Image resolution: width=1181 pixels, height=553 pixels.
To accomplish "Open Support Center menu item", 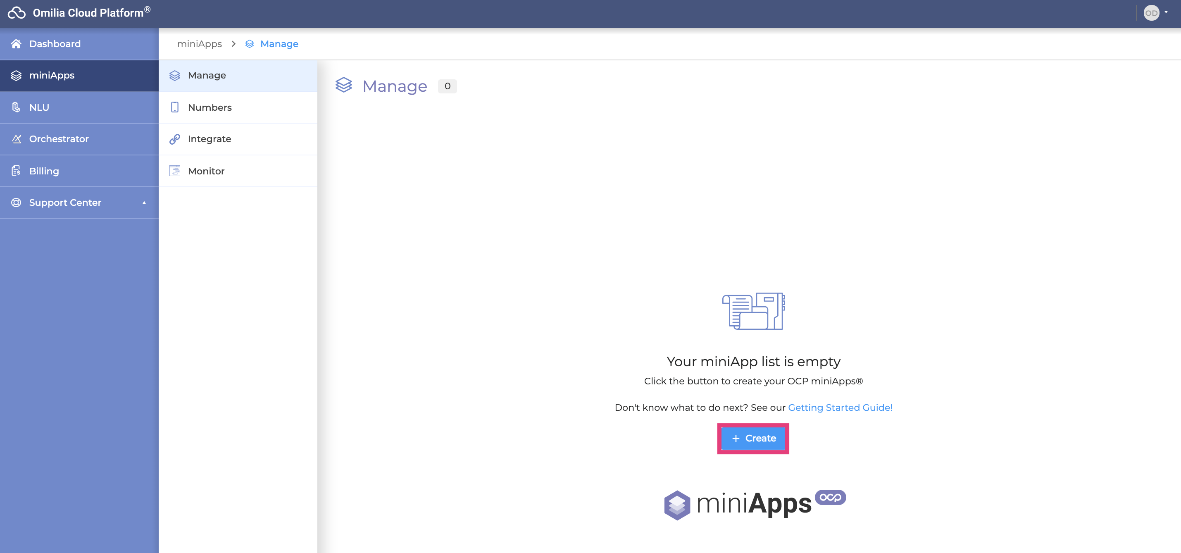I will tap(79, 202).
